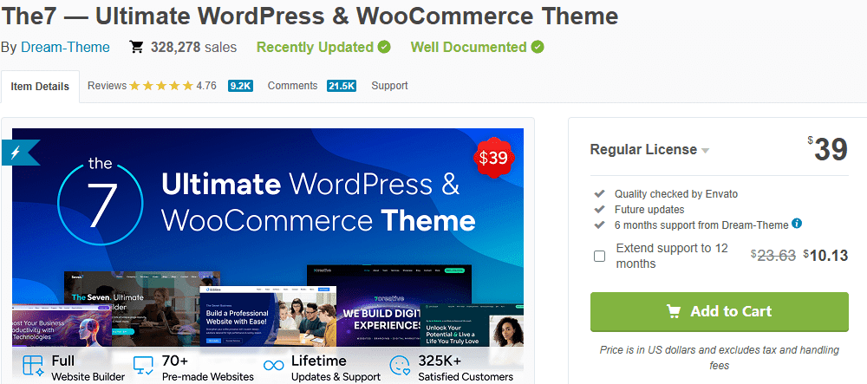Image resolution: width=867 pixels, height=384 pixels.
Task: Click the red $39 price badge
Action: tap(494, 158)
